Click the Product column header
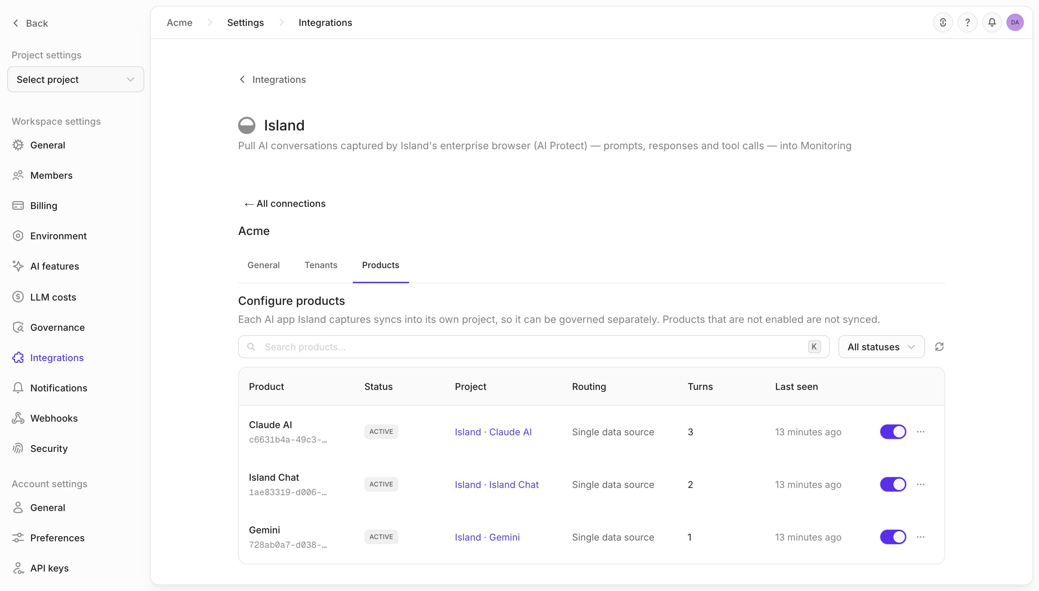Image resolution: width=1039 pixels, height=591 pixels. coord(266,386)
